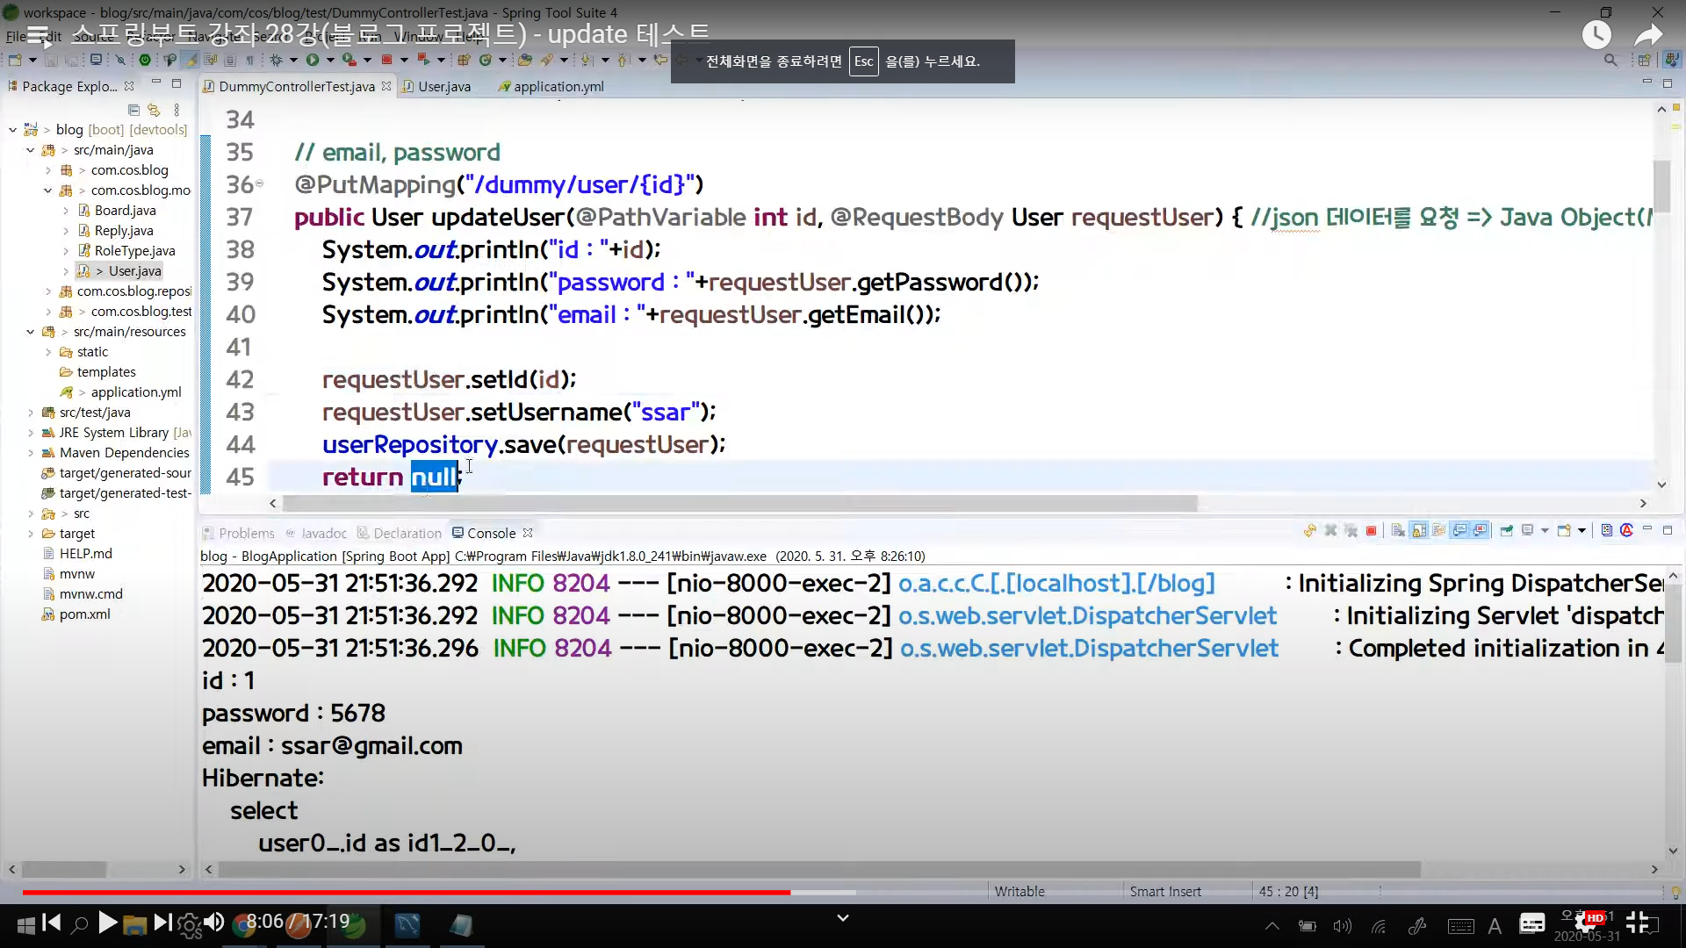Click the highlighted null on line 45

coord(434,477)
